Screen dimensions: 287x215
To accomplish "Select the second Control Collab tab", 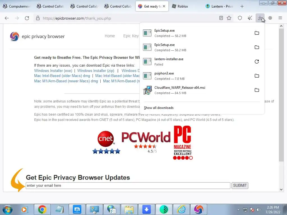I will coord(85,6).
